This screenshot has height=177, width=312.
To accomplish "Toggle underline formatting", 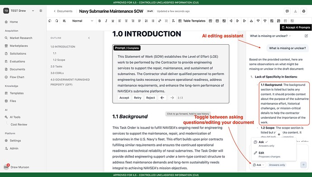I will pyautogui.click(x=113, y=21).
